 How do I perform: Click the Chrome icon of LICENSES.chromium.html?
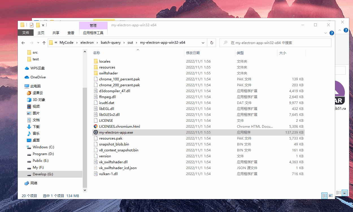96,126
